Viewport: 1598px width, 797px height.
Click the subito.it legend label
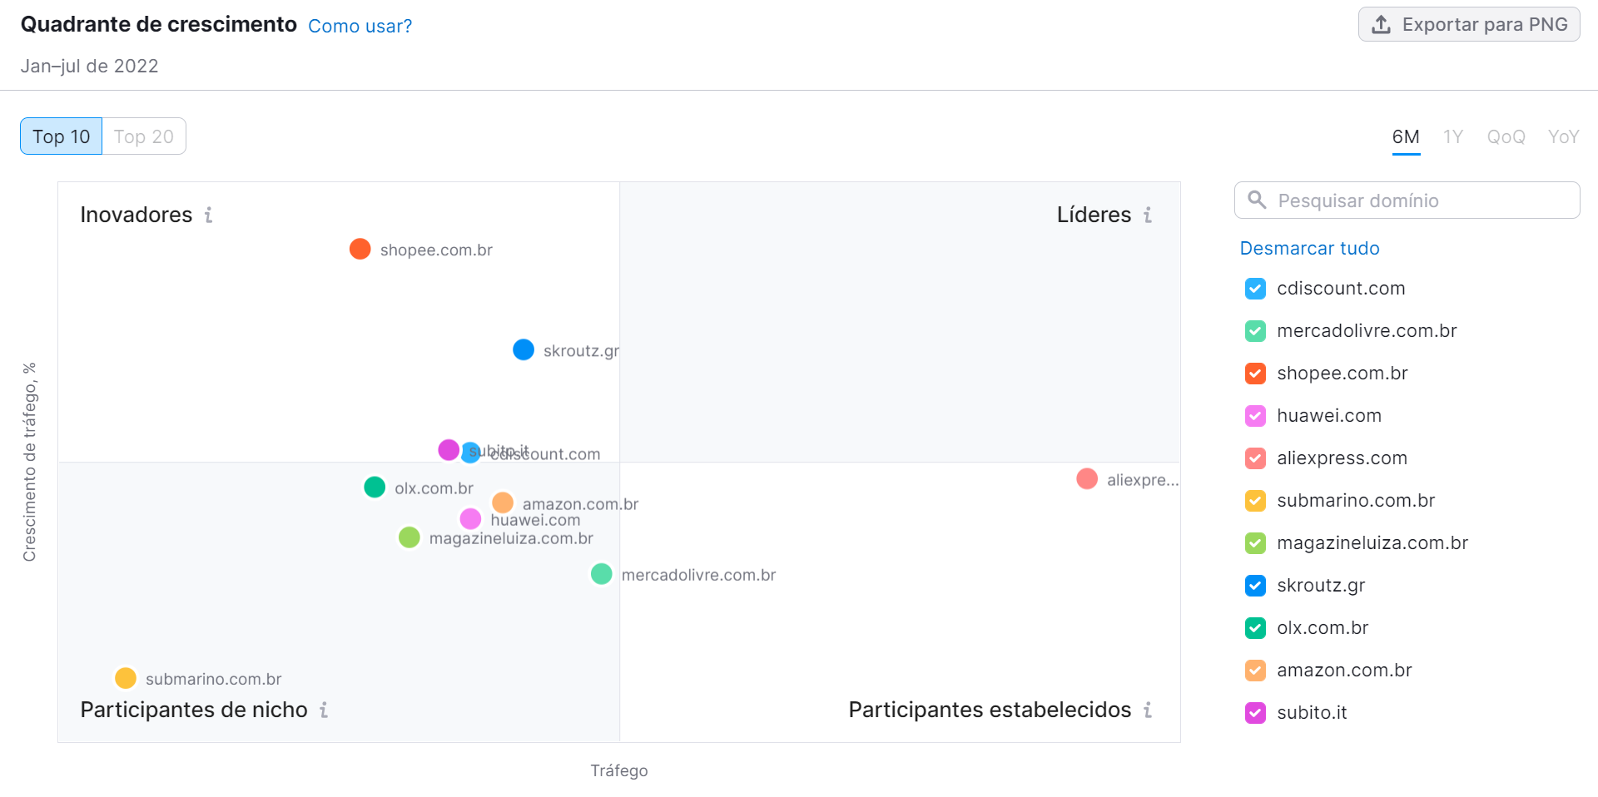1312,713
